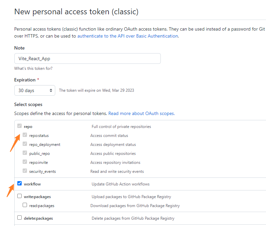Enable the delete:packages scope checkbox
The width and height of the screenshot is (266, 226).
(x=20, y=218)
